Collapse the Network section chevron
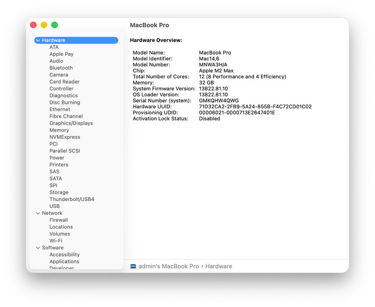 (38, 213)
